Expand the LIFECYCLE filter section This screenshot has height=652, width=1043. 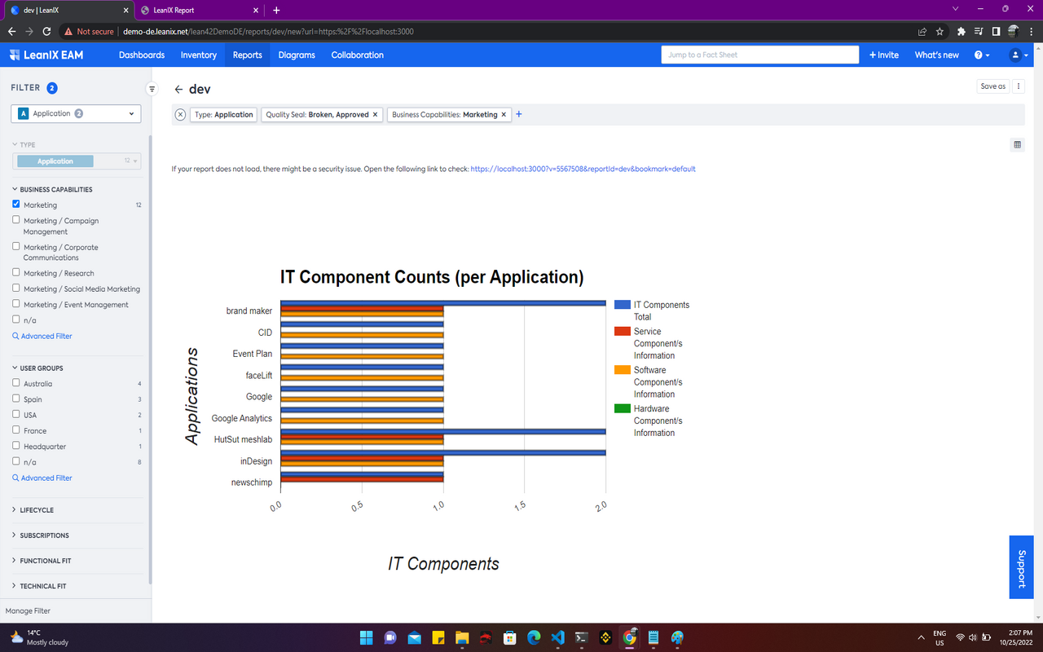tap(33, 510)
